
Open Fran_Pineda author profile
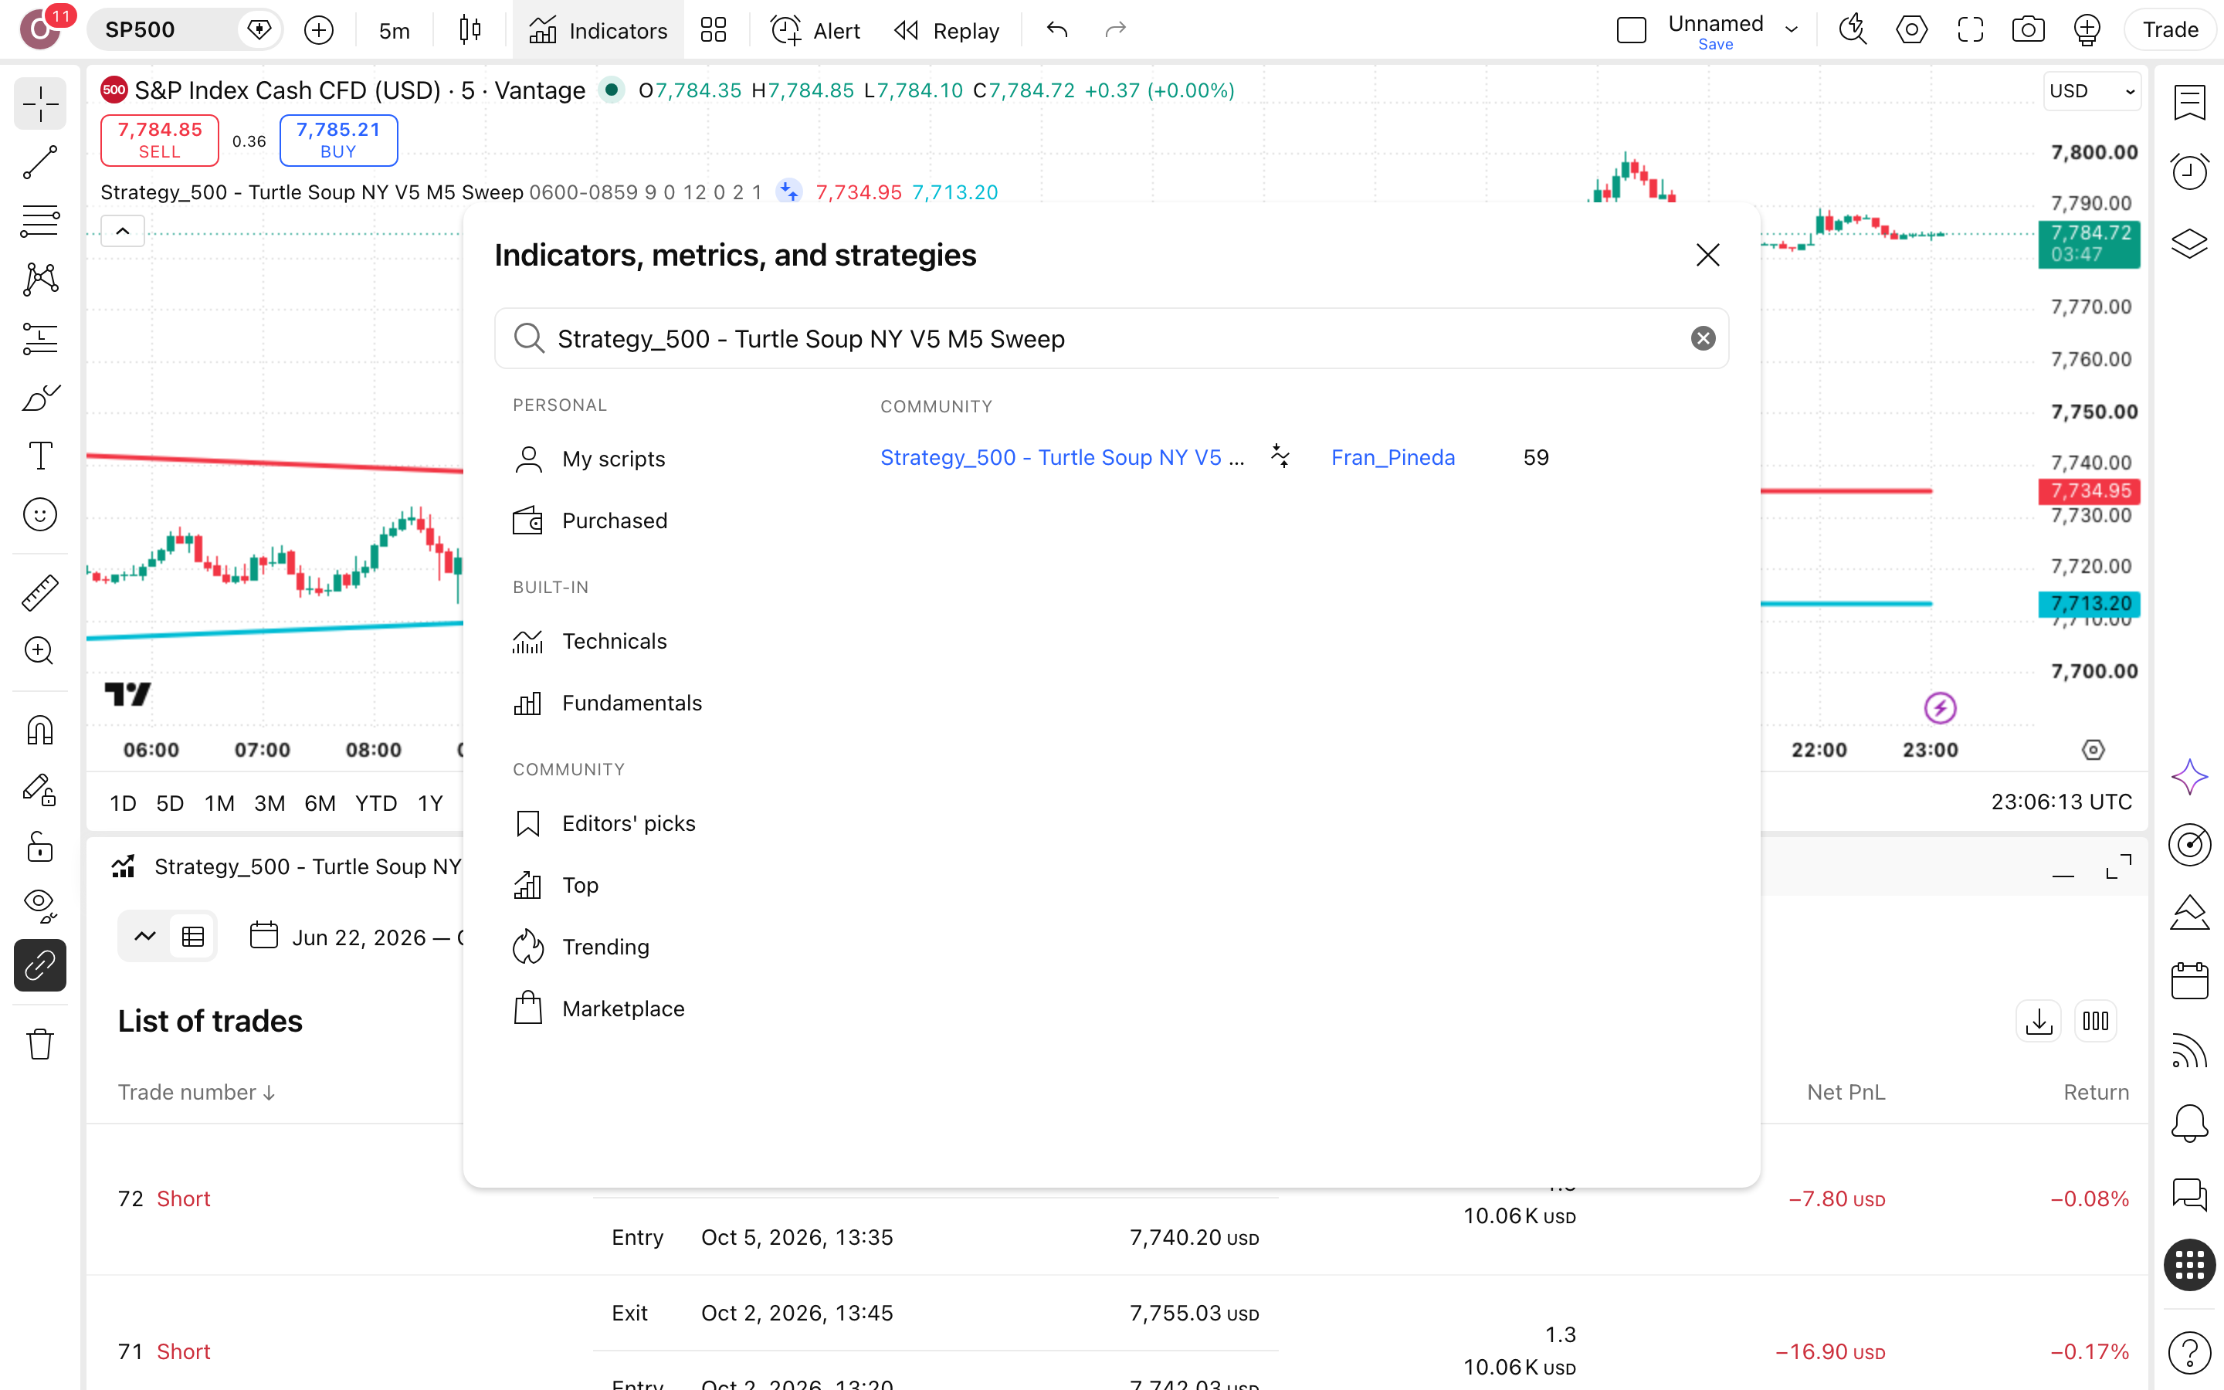point(1393,458)
